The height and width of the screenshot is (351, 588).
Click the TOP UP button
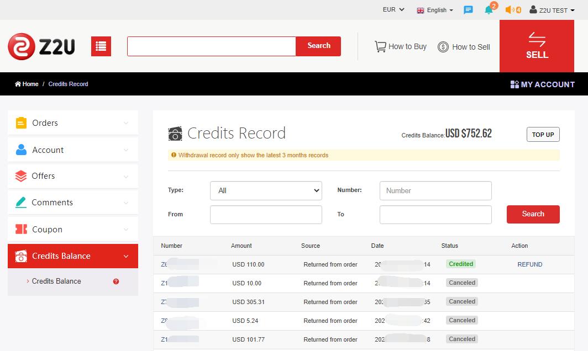coord(543,134)
